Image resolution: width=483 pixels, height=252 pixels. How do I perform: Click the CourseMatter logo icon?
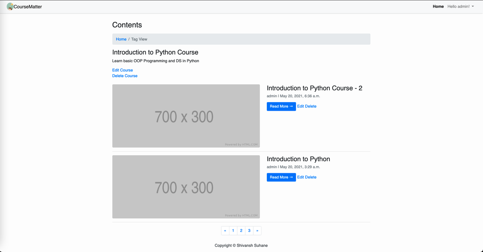tap(10, 6)
